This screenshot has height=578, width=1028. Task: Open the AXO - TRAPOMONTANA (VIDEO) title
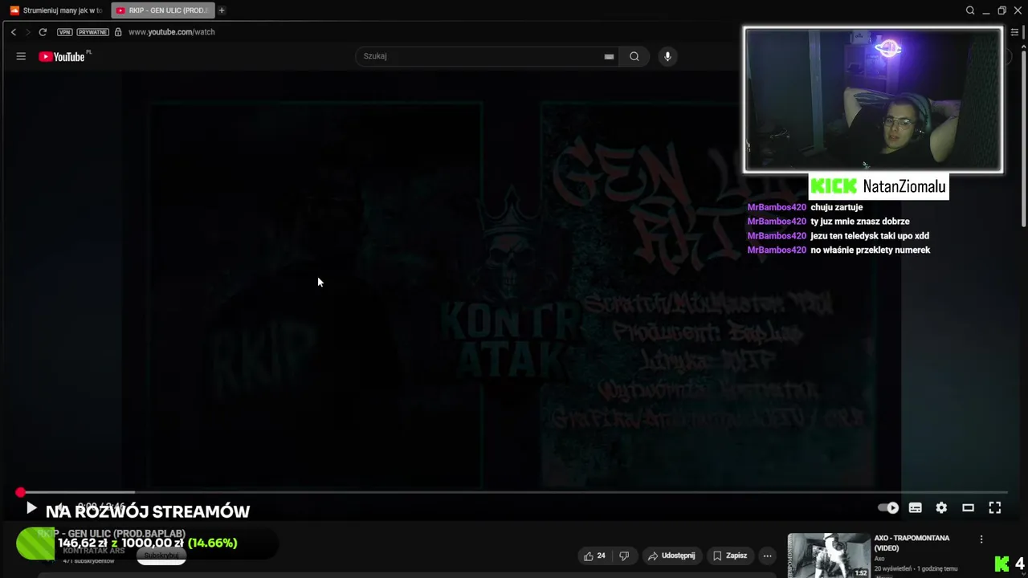tap(912, 543)
